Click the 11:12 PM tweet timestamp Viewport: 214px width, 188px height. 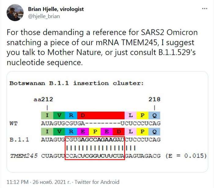pos(16,182)
